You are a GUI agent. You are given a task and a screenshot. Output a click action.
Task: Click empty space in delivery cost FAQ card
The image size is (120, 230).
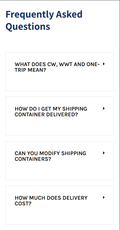[x=60, y=216]
